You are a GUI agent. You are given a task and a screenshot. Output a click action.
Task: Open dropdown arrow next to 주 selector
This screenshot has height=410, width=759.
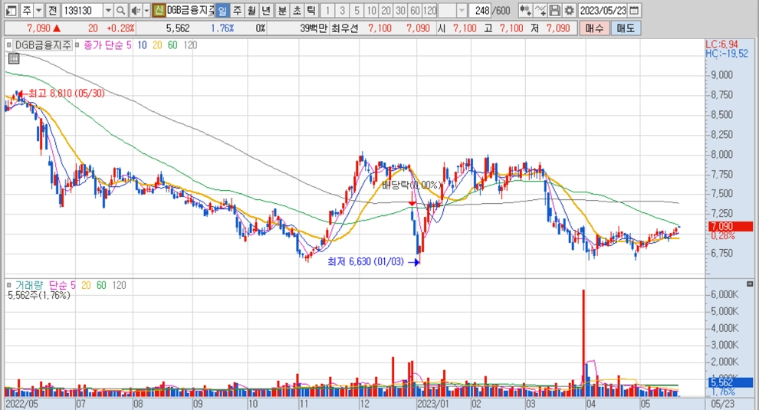click(38, 11)
